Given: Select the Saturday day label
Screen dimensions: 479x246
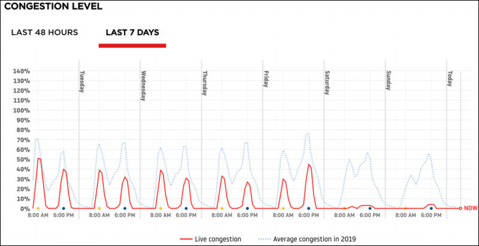Looking at the screenshot, I should [x=327, y=83].
